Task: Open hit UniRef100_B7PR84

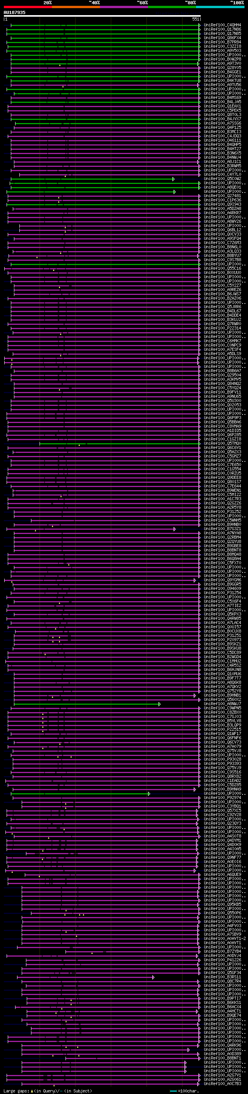Action: click(x=222, y=42)
